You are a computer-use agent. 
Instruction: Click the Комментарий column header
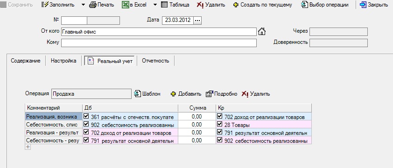tap(54, 108)
